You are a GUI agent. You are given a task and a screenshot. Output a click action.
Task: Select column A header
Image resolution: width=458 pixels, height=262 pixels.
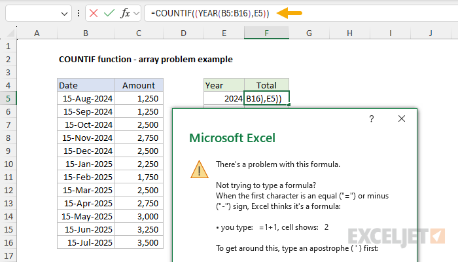37,33
